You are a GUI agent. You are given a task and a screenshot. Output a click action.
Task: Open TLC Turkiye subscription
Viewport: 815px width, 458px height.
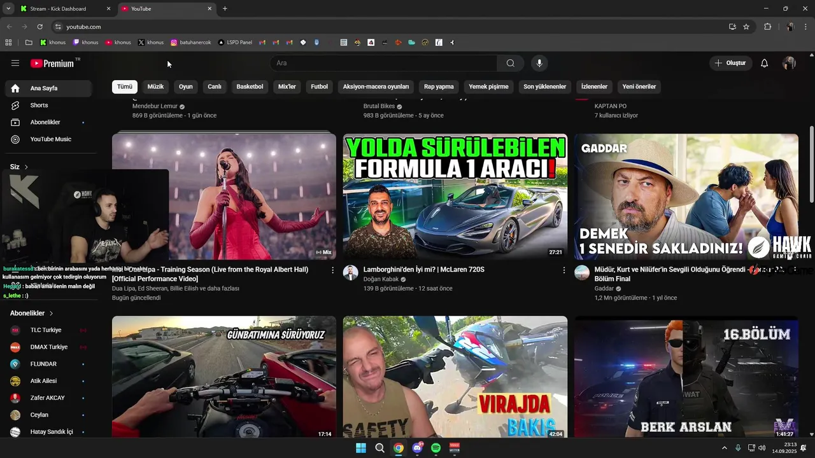[x=48, y=330]
